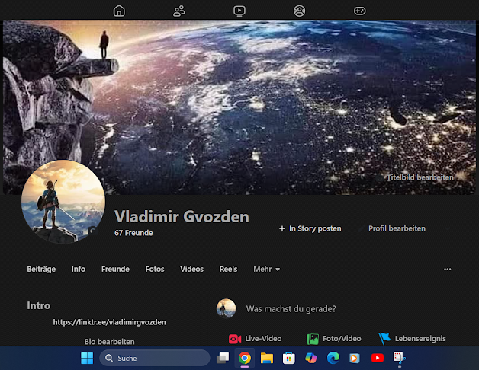Open the Friends icon in top navigation
The width and height of the screenshot is (479, 370).
(x=179, y=11)
